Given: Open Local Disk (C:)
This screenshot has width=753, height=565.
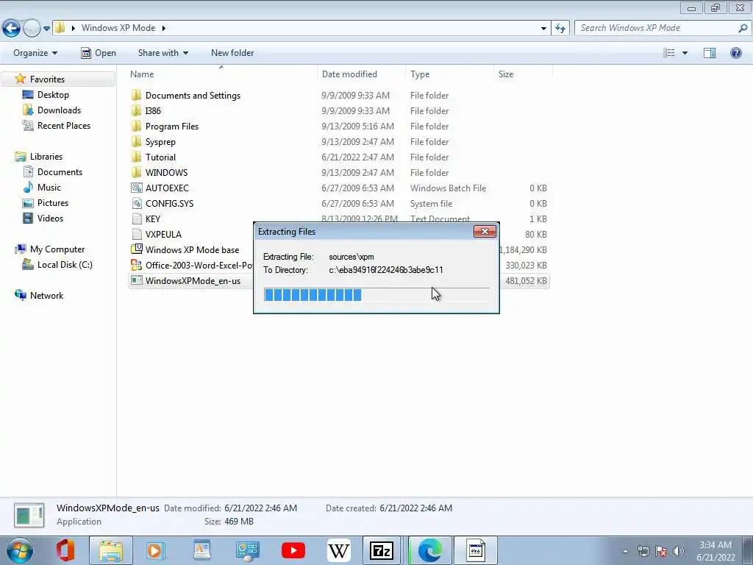Looking at the screenshot, I should 65,265.
